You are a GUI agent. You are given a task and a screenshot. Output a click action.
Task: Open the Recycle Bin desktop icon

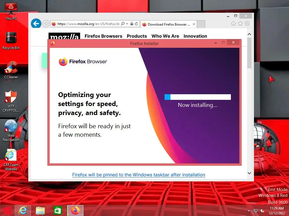(11, 41)
